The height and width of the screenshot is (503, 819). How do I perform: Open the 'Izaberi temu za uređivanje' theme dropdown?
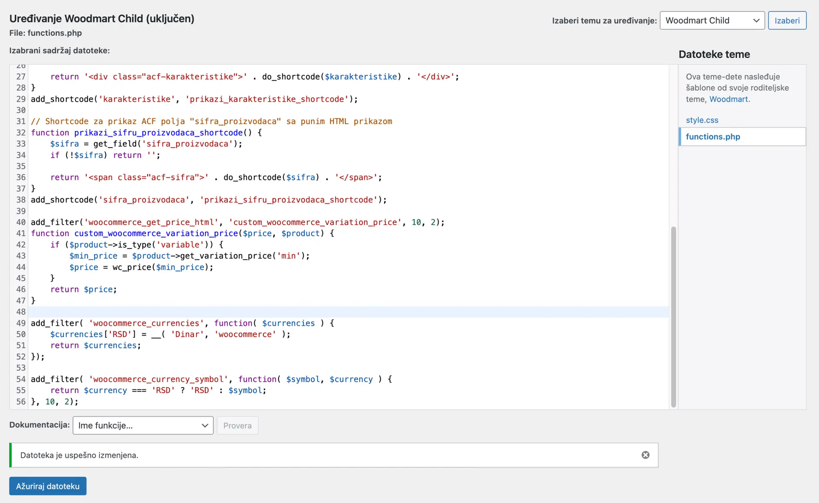pyautogui.click(x=712, y=20)
